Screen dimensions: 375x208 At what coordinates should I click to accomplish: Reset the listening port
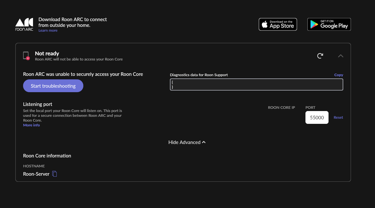coord(338,117)
